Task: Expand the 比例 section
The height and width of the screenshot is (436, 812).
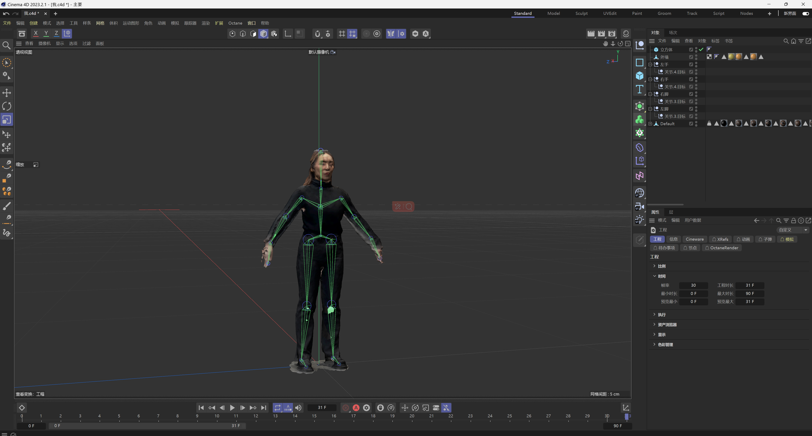Action: pyautogui.click(x=654, y=266)
